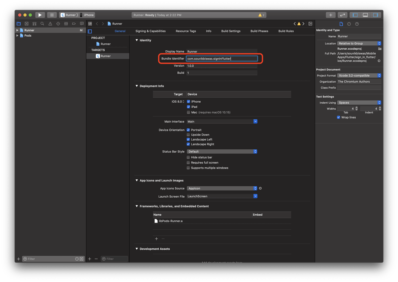Click the Tab width stepper

[356, 109]
